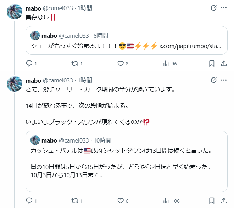
Task: Open the x.com/papitrumpo link
Action: coord(190,46)
